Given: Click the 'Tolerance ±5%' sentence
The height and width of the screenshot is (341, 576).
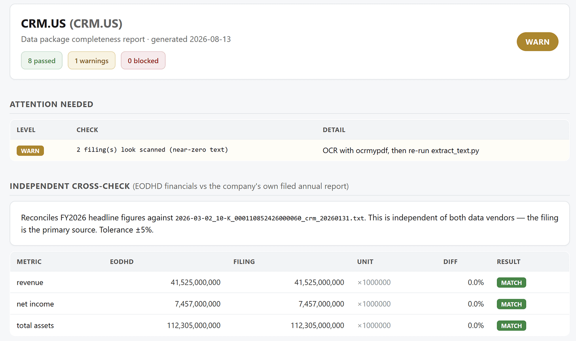Looking at the screenshot, I should (126, 230).
